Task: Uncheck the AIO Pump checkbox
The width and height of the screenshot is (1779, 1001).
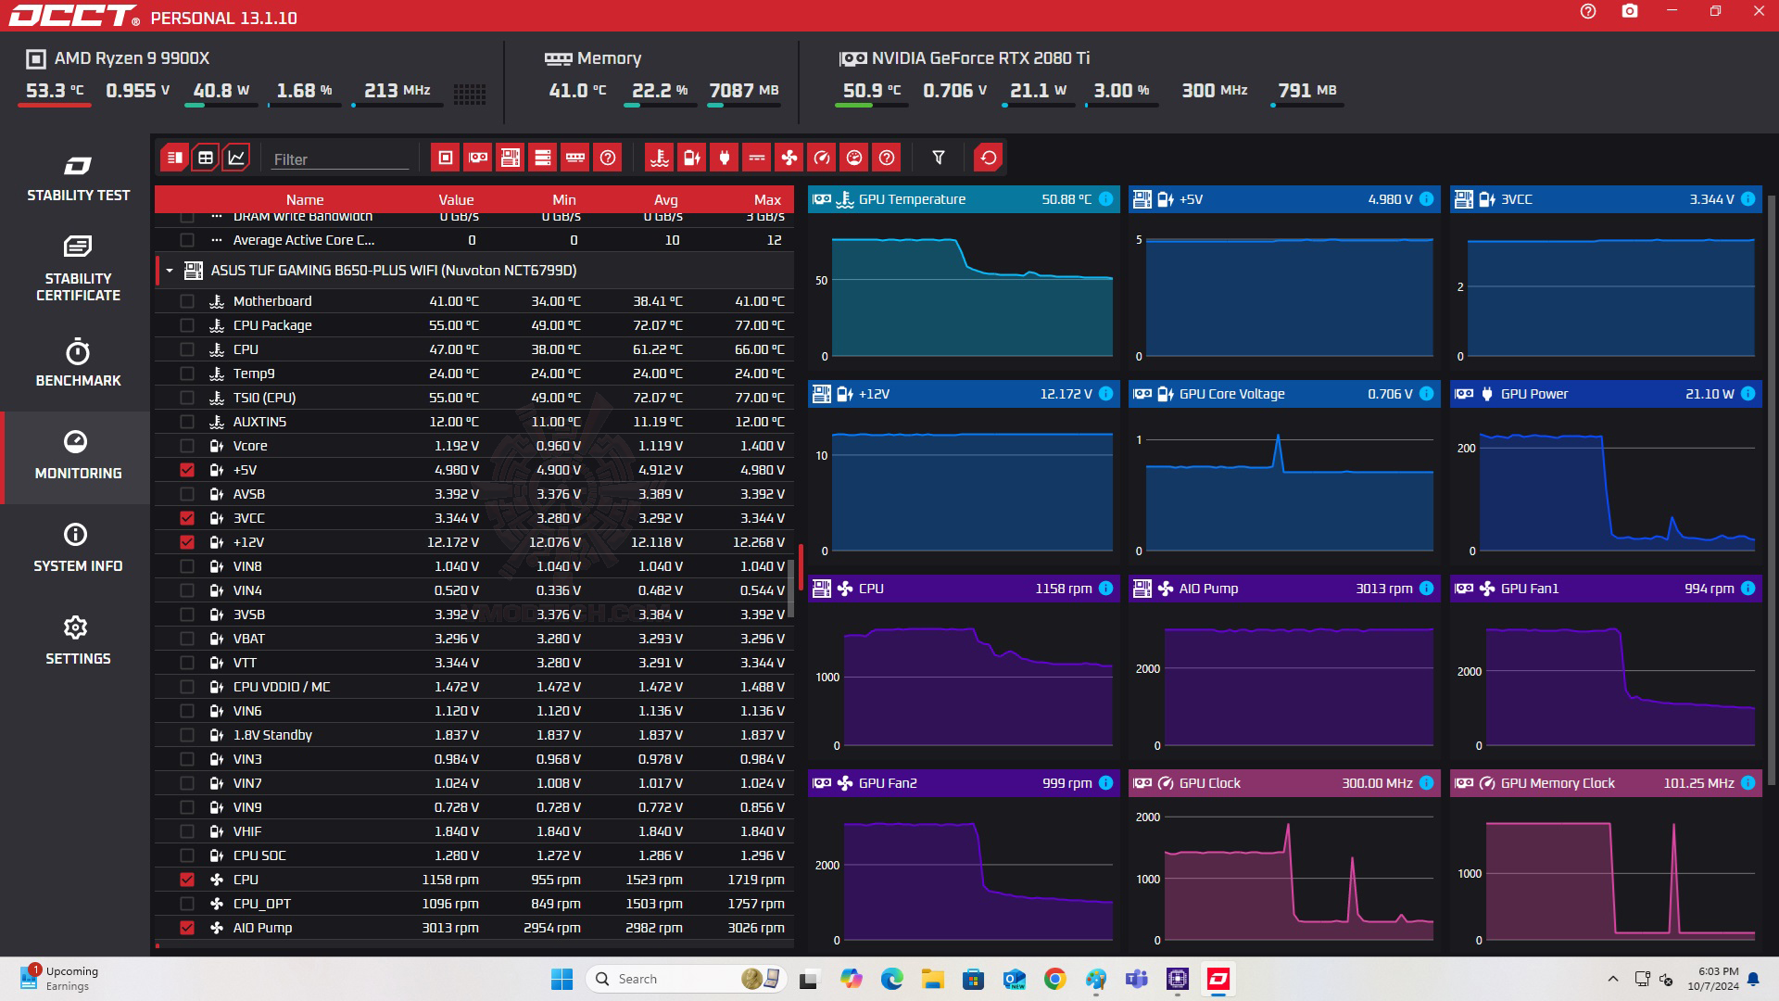Action: pos(187,928)
